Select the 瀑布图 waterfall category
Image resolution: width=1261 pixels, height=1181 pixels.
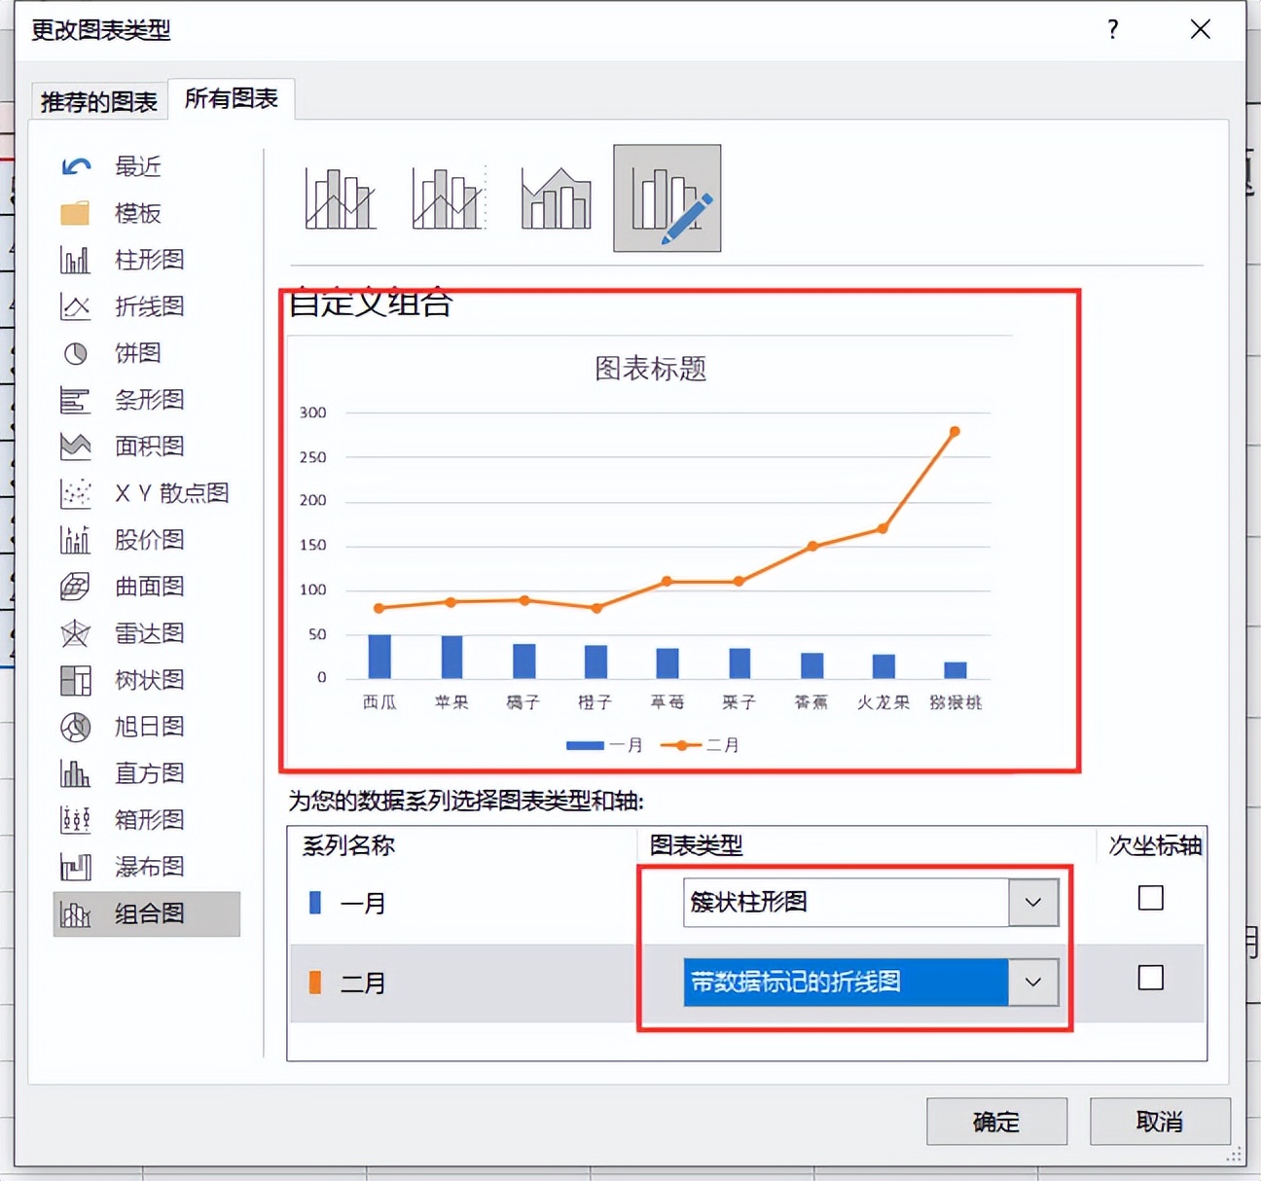(149, 867)
